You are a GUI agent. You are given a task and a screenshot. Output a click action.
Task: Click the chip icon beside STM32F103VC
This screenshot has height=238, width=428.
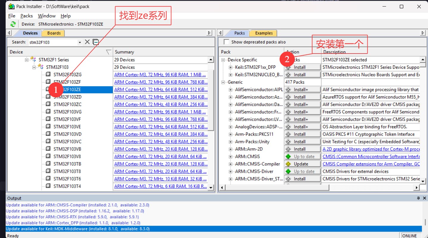[48, 141]
